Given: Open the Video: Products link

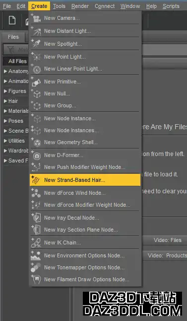Looking at the screenshot, I should tap(167, 255).
